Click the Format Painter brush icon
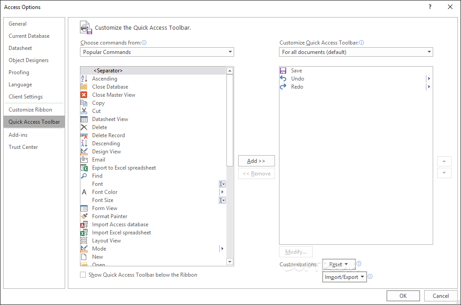The width and height of the screenshot is (461, 305). (84, 216)
